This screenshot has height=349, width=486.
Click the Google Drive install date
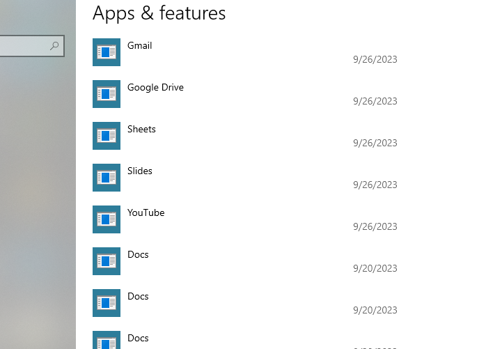(x=375, y=101)
